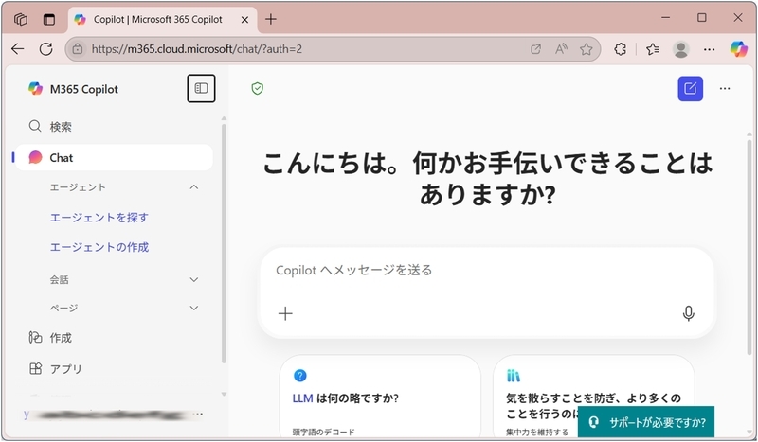The height and width of the screenshot is (442, 758).
Task: Open the エージェントの作成 link
Action: [x=99, y=247]
